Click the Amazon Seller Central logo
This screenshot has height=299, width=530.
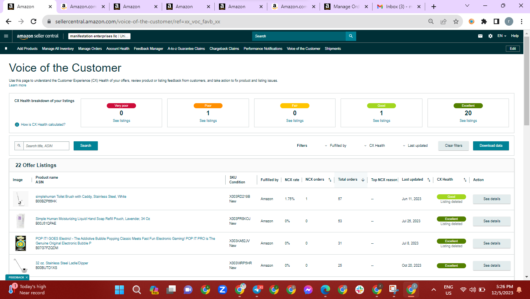tap(38, 36)
